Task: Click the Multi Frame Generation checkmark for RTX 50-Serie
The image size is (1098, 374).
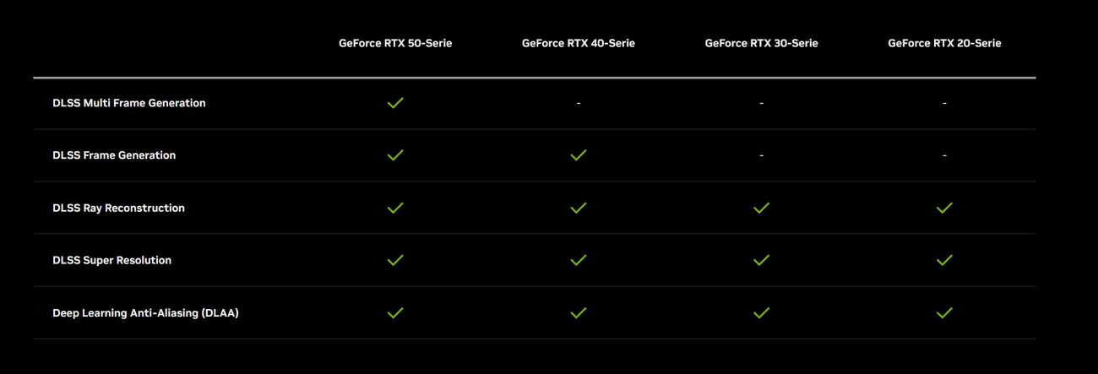Action: coord(395,103)
